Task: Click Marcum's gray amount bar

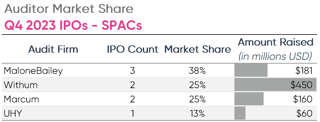Action: [x=249, y=99]
